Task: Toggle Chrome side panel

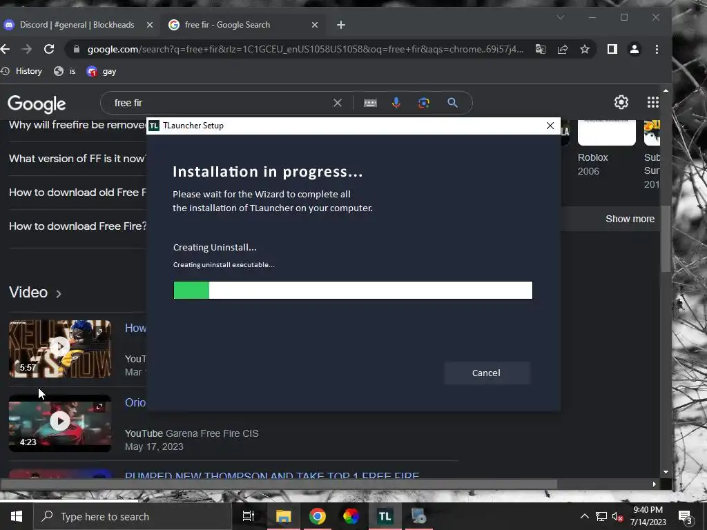Action: 612,49
